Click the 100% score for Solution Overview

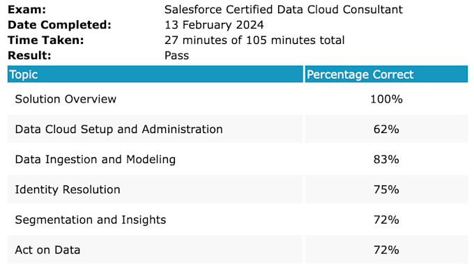[x=386, y=99]
